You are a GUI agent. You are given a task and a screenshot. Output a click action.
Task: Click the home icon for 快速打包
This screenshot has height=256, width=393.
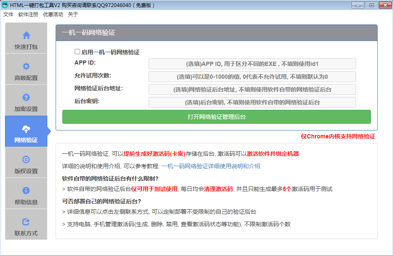pyautogui.click(x=26, y=35)
